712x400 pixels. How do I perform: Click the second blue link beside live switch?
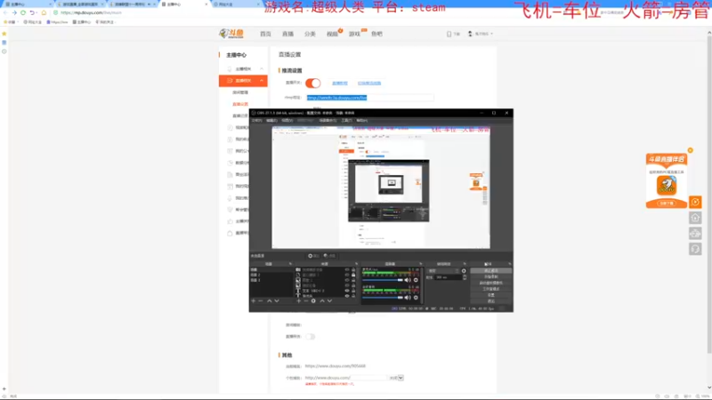click(x=369, y=83)
